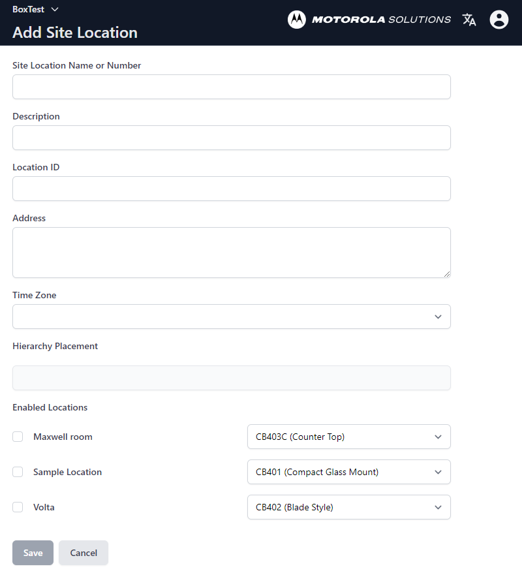522x573 pixels.
Task: Click the CB402 dropdown arrow
Action: [x=438, y=507]
